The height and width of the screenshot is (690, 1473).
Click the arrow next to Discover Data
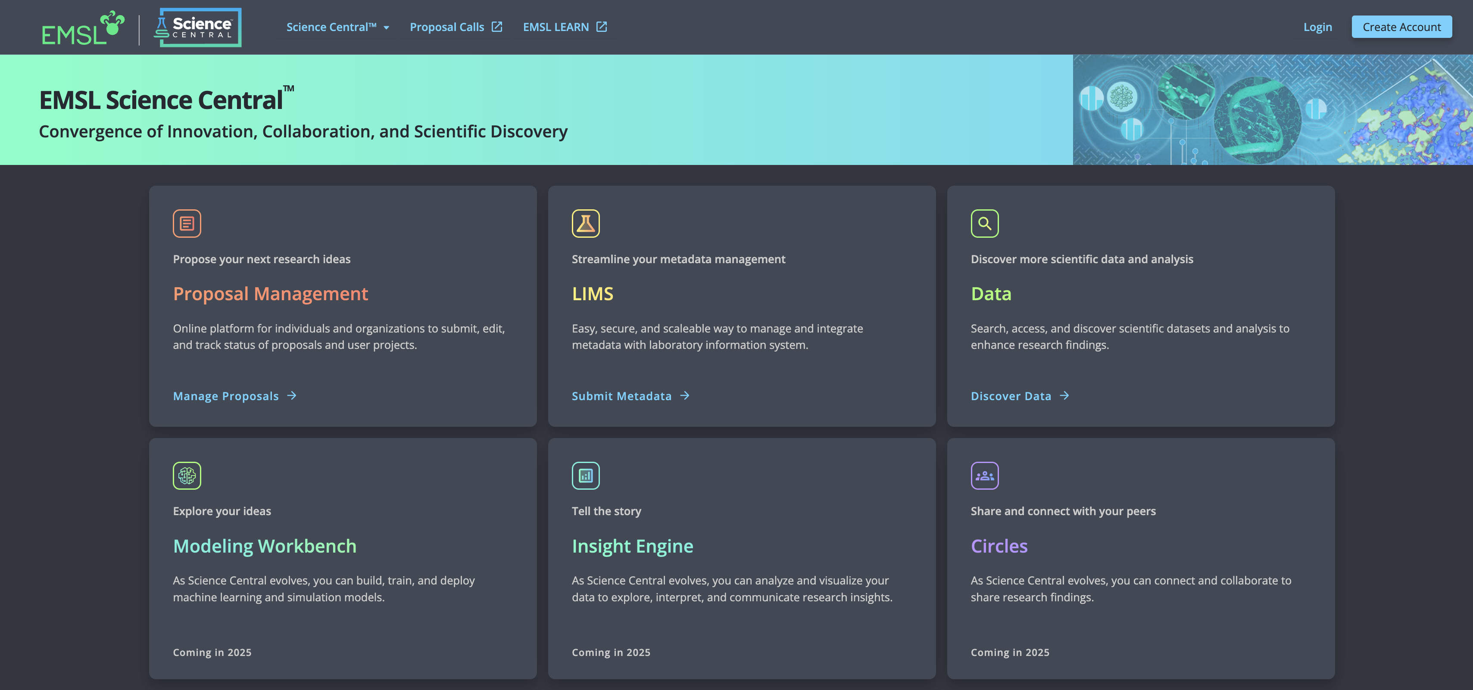point(1064,395)
